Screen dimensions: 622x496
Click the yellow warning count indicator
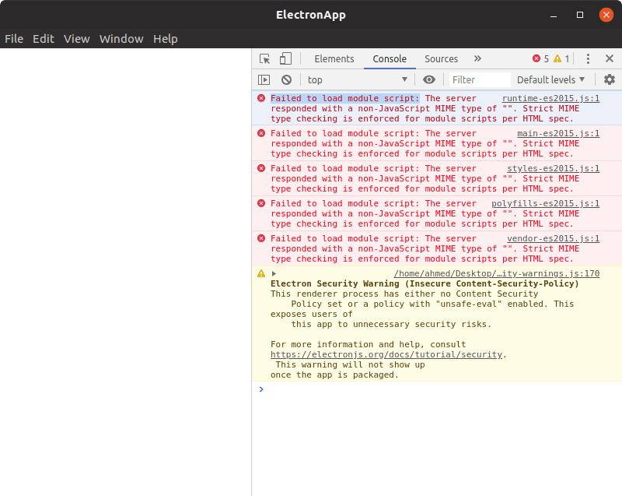561,58
